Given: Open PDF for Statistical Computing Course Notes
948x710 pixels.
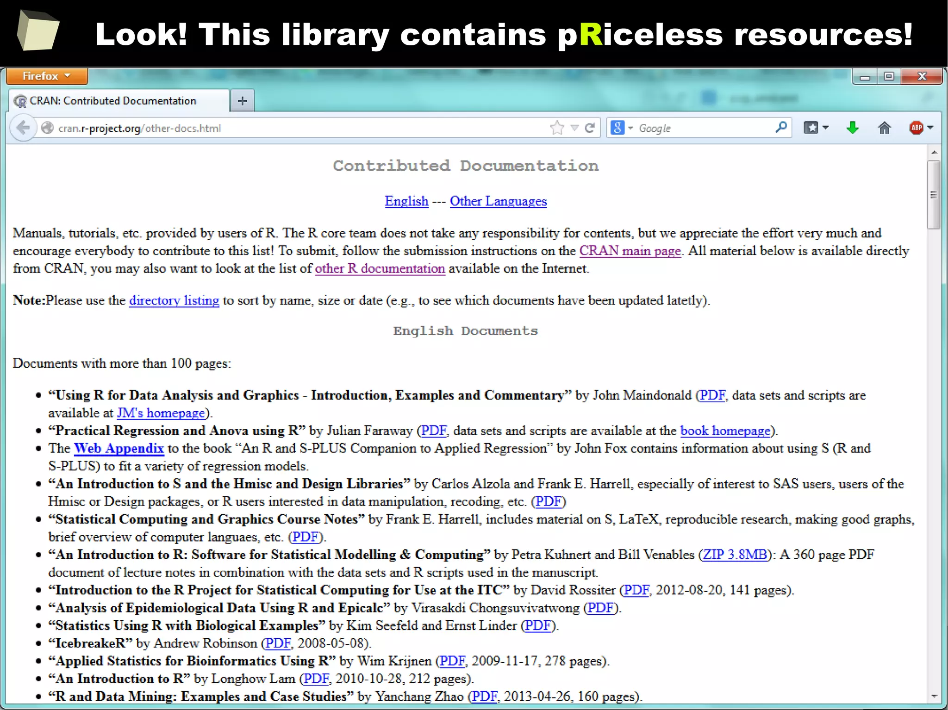Looking at the screenshot, I should click(x=306, y=537).
